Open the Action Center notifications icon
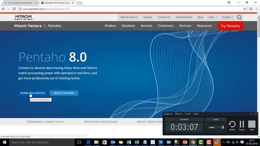260x146 pixels. 242,142
